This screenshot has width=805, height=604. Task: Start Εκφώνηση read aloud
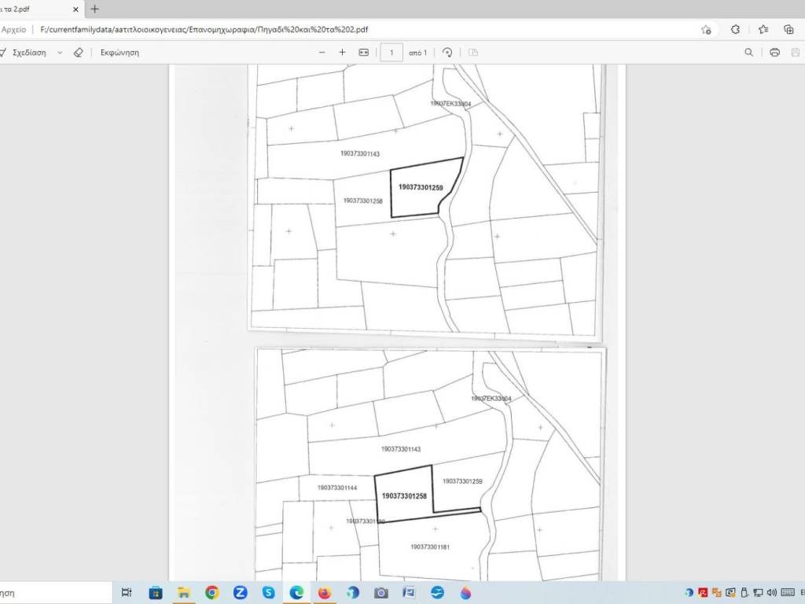click(119, 53)
